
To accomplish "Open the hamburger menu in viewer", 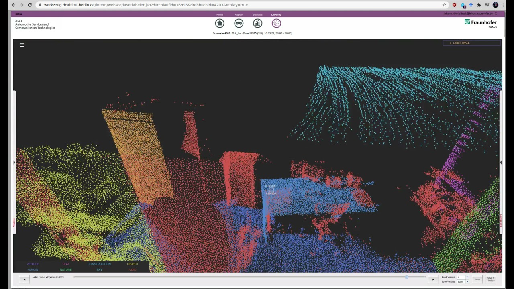I will (22, 45).
